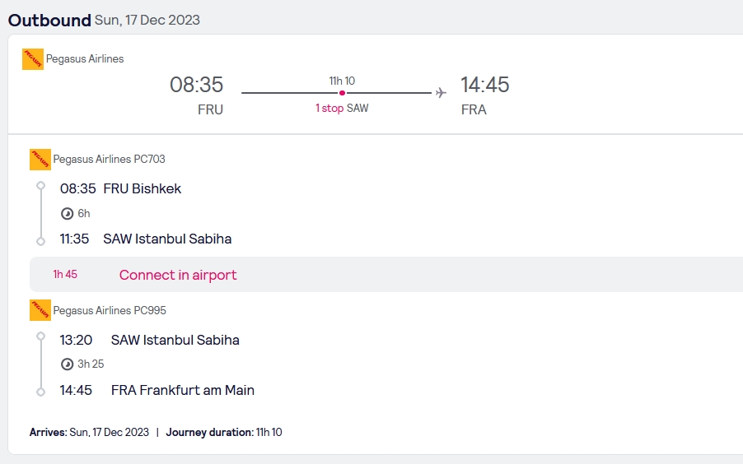
Task: Click the airplane icon on route line
Action: pos(442,92)
